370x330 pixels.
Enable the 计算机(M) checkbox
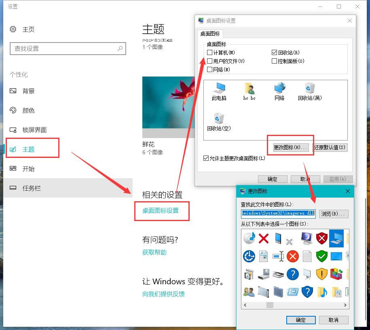click(x=209, y=52)
